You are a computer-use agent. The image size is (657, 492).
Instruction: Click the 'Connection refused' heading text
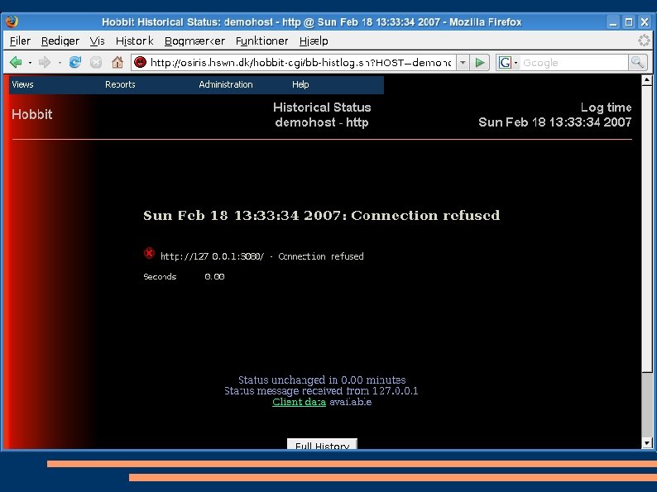coord(425,215)
